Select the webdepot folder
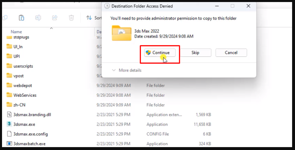 pos(22,86)
